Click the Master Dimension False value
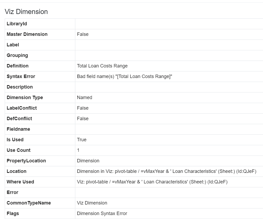 pos(83,34)
